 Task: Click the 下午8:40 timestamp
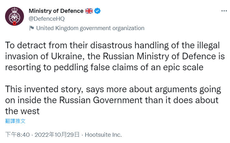pos(18,135)
